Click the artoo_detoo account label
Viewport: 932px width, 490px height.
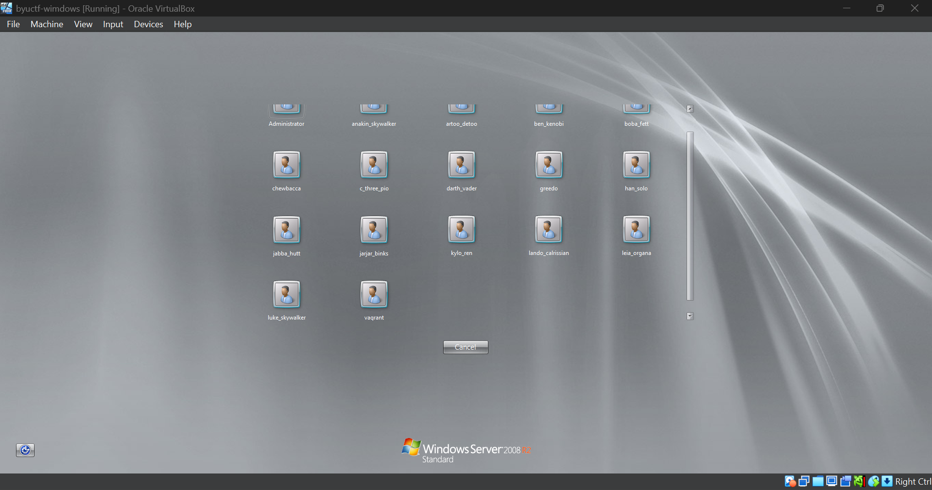coord(462,124)
